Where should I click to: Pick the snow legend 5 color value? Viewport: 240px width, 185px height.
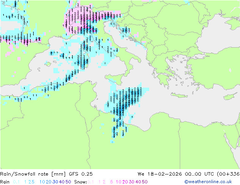[x=112, y=182]
